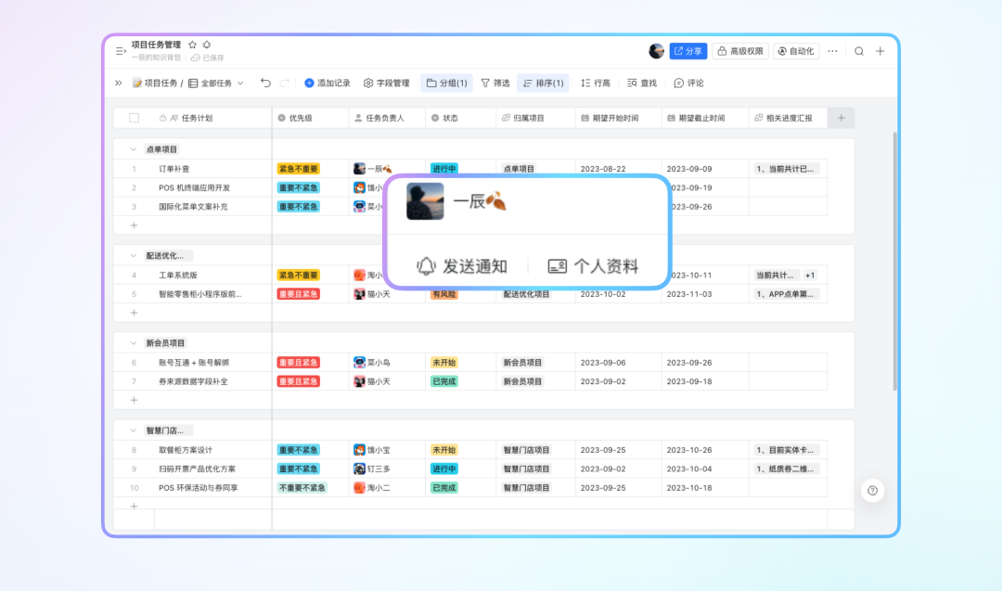The height and width of the screenshot is (591, 1002).
Task: Open the 分组(1) grouping option
Action: click(x=447, y=83)
